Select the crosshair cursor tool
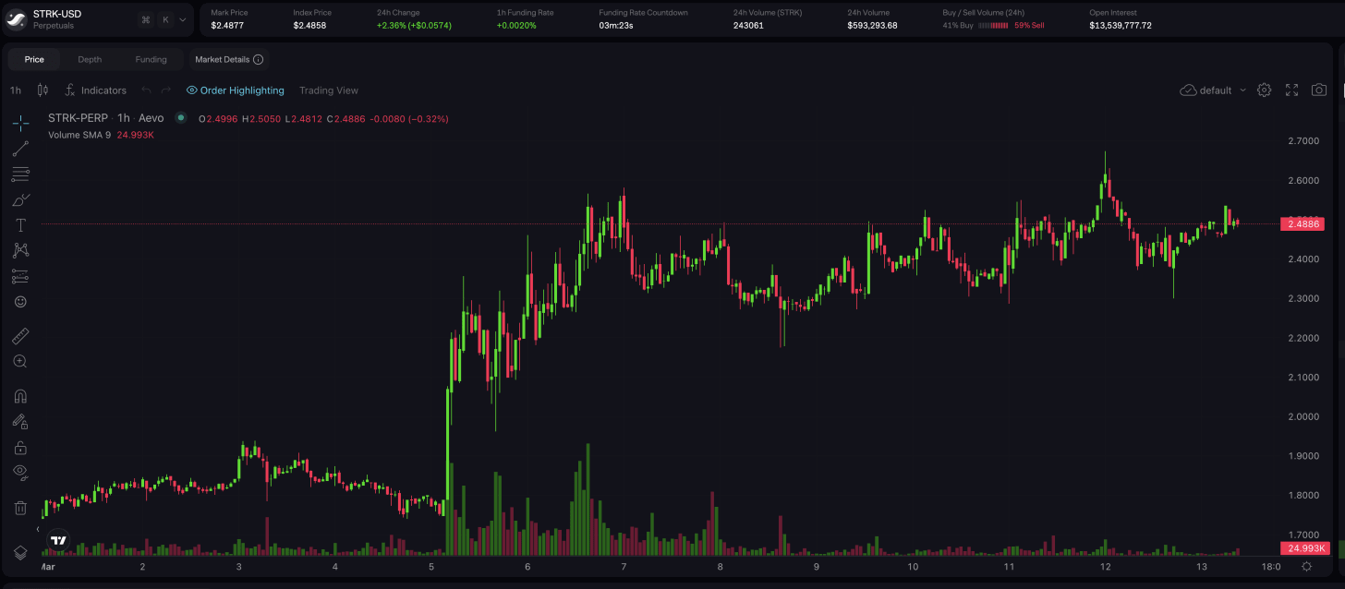This screenshot has height=589, width=1345. [x=20, y=123]
